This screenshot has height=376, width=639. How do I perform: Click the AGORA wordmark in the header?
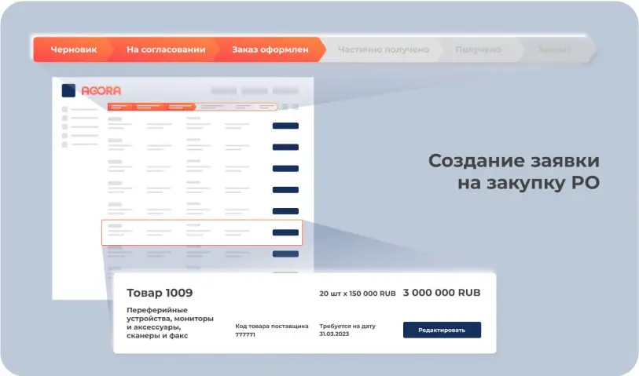[100, 90]
